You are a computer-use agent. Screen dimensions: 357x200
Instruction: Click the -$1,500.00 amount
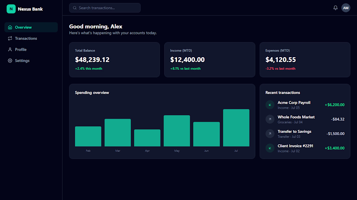[335, 133]
